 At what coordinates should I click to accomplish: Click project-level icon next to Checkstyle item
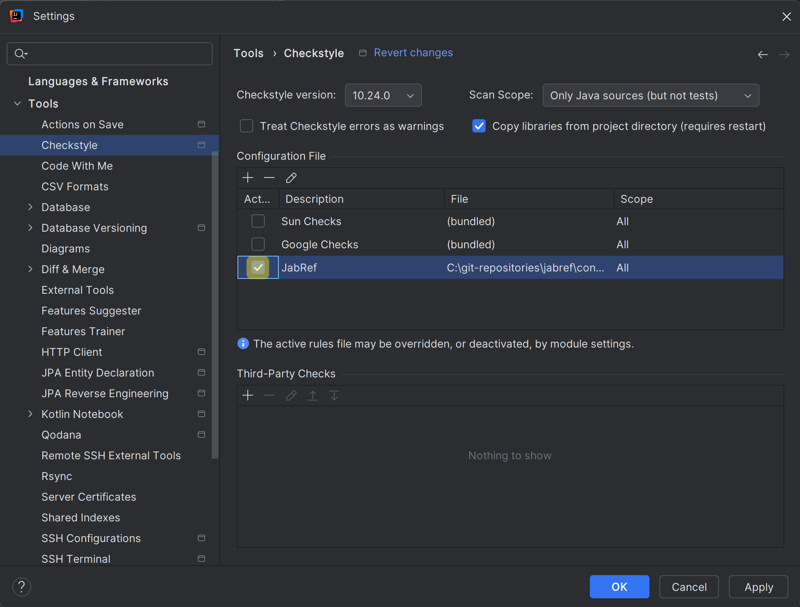pyautogui.click(x=201, y=145)
